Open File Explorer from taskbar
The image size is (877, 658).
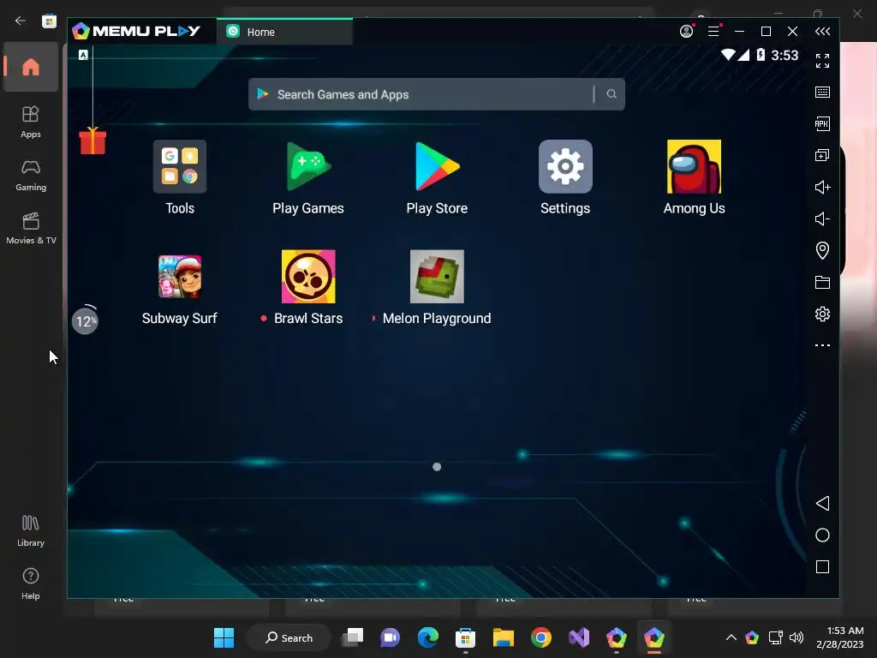[x=504, y=637]
